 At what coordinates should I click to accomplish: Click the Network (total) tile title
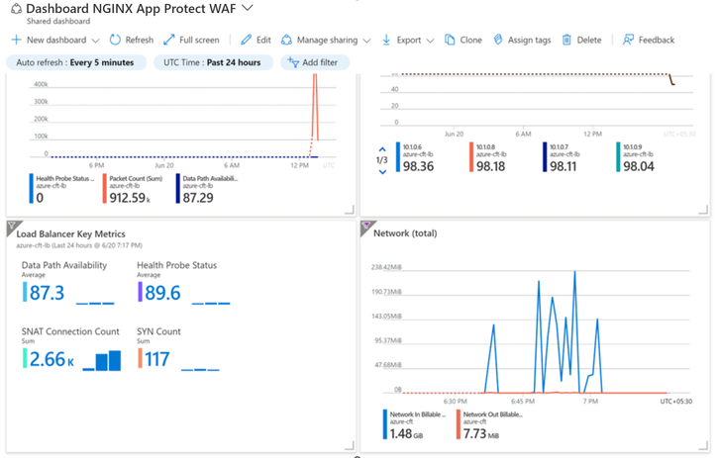(405, 233)
